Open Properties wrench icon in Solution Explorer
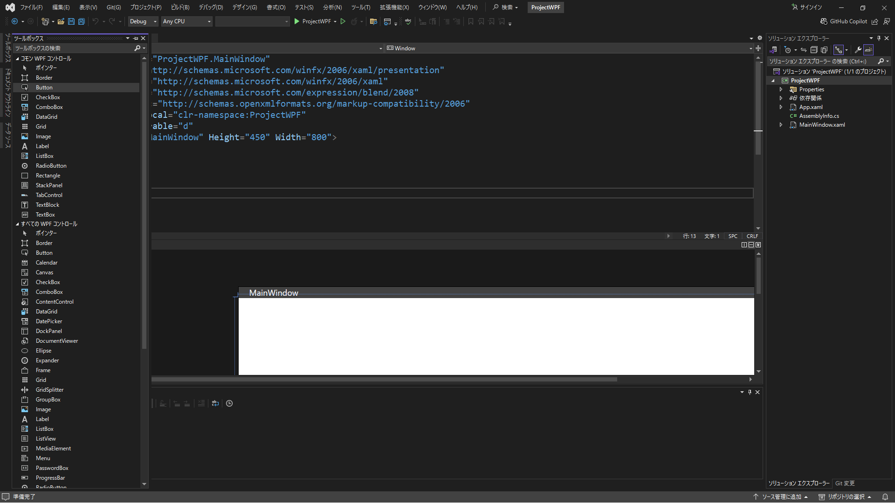 [x=858, y=50]
